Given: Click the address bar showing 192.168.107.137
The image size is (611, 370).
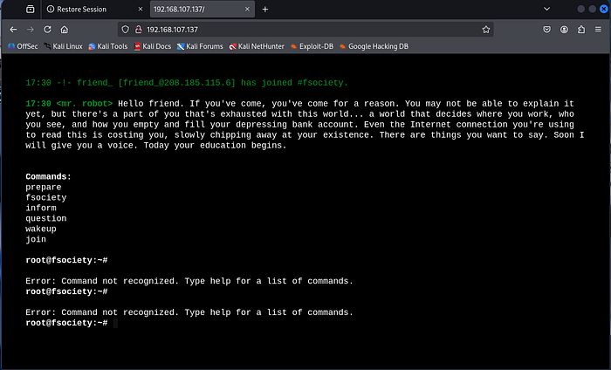Looking at the screenshot, I should (x=305, y=30).
